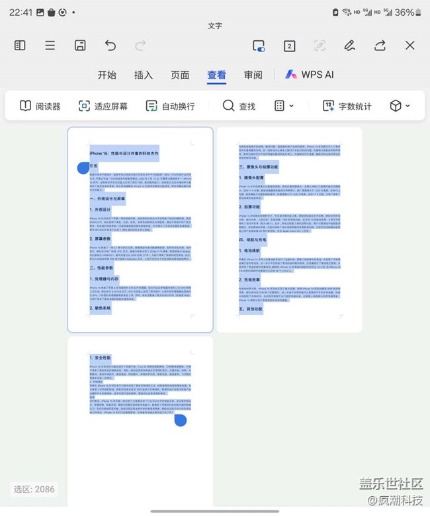The width and height of the screenshot is (430, 516).
Task: Tap the window count icon showing 2
Action: coord(289,46)
